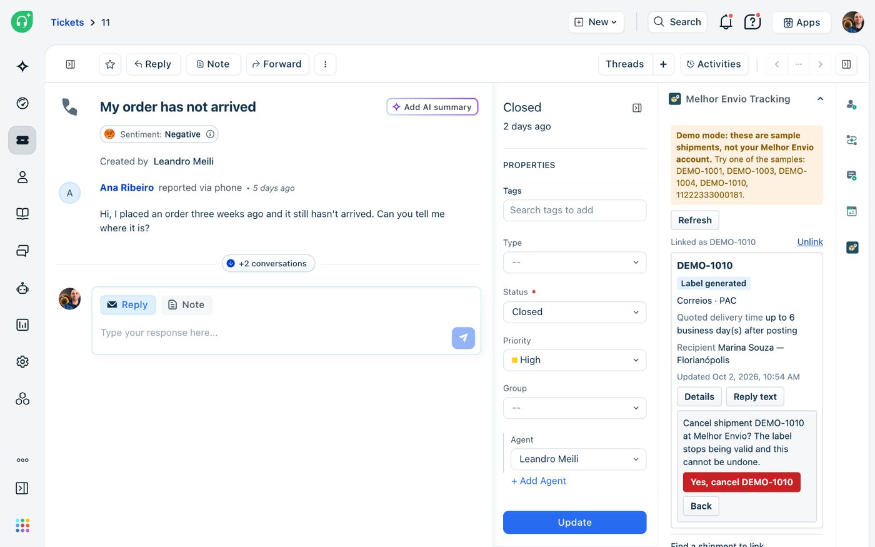Switch to the Reply tab in composer

point(127,304)
